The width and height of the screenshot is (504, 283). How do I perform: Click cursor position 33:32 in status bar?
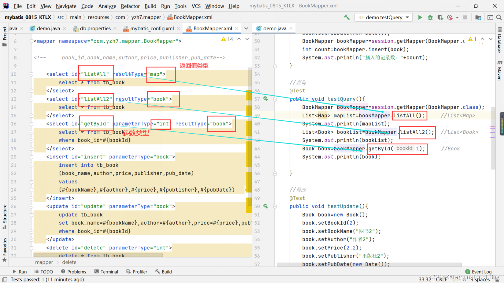click(425, 279)
